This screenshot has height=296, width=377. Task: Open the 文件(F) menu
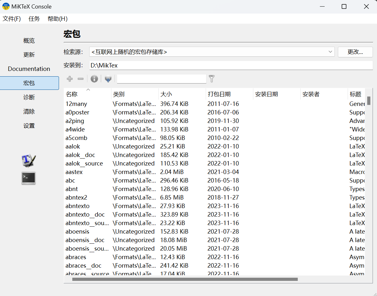tap(12, 19)
